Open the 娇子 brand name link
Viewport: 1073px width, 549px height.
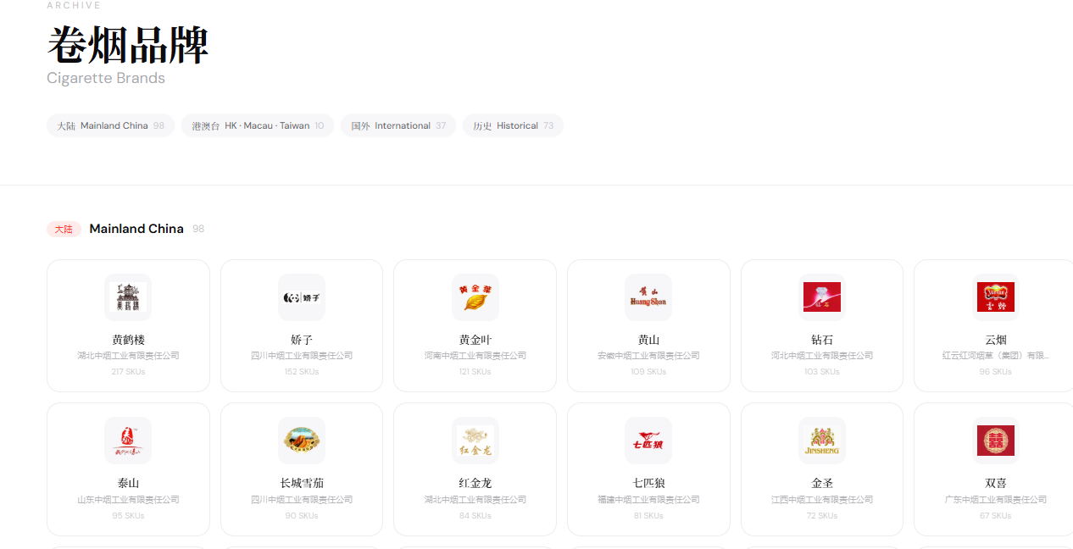(x=302, y=340)
